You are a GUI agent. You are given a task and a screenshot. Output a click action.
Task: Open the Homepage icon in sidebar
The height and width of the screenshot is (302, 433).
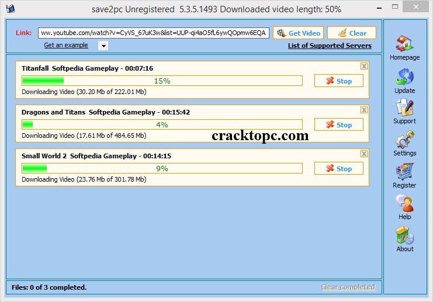coord(404,44)
